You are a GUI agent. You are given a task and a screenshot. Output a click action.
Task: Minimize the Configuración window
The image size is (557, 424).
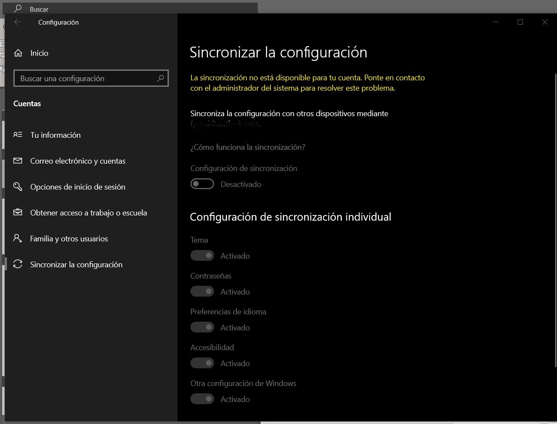click(496, 22)
